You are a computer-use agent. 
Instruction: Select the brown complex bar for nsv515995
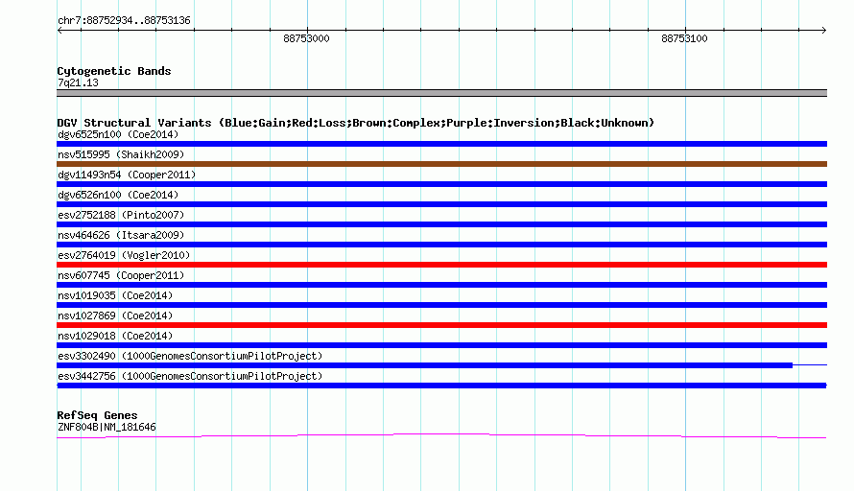441,164
